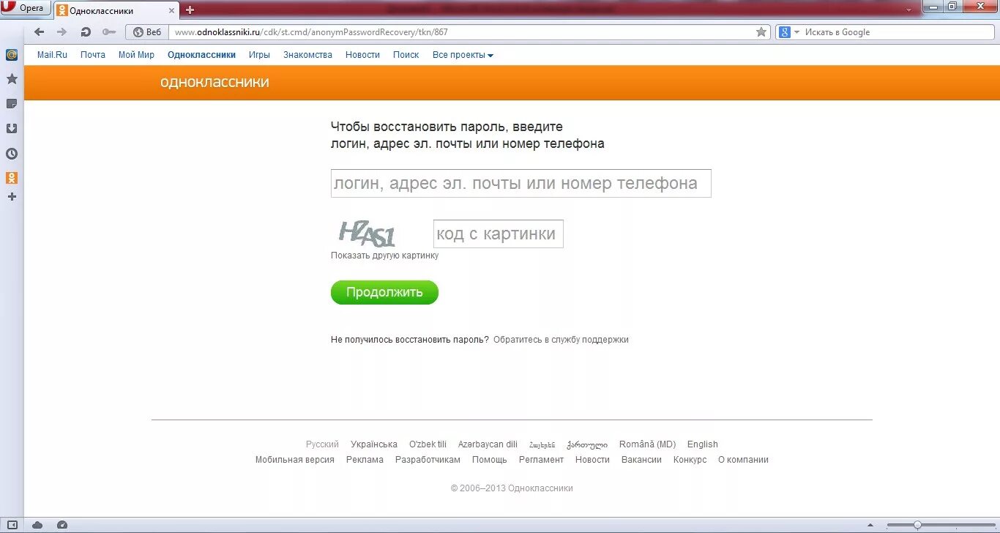Image resolution: width=1000 pixels, height=533 pixels.
Task: Visit the Знакомства link
Action: pos(307,55)
